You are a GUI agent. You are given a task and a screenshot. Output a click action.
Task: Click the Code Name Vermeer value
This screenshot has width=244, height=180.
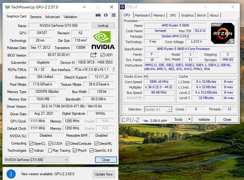tap(160, 31)
